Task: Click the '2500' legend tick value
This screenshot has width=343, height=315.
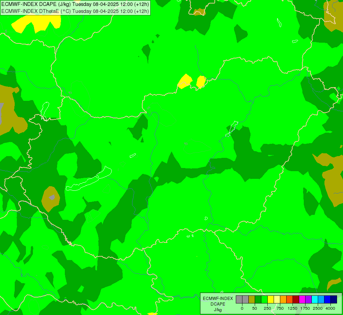Action: point(318,308)
